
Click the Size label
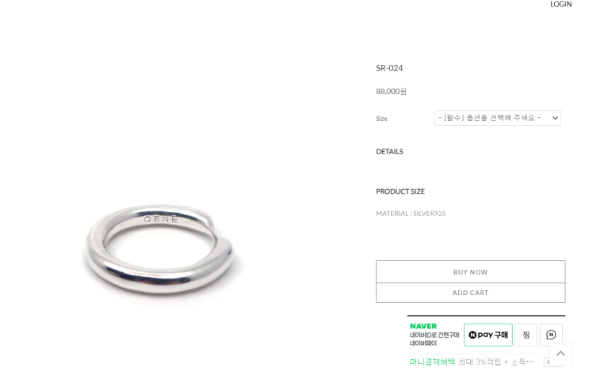[381, 119]
